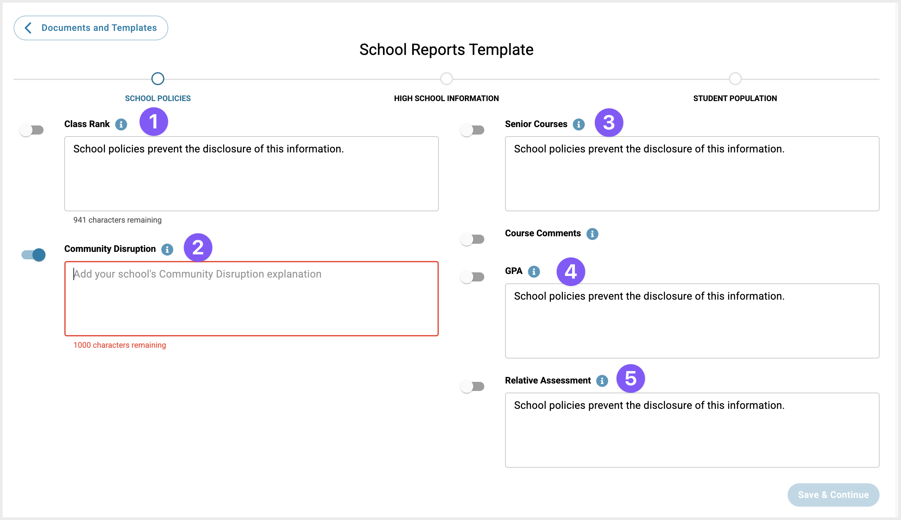Select the STUDENT POPULATION step label
This screenshot has height=520, width=901.
point(735,98)
